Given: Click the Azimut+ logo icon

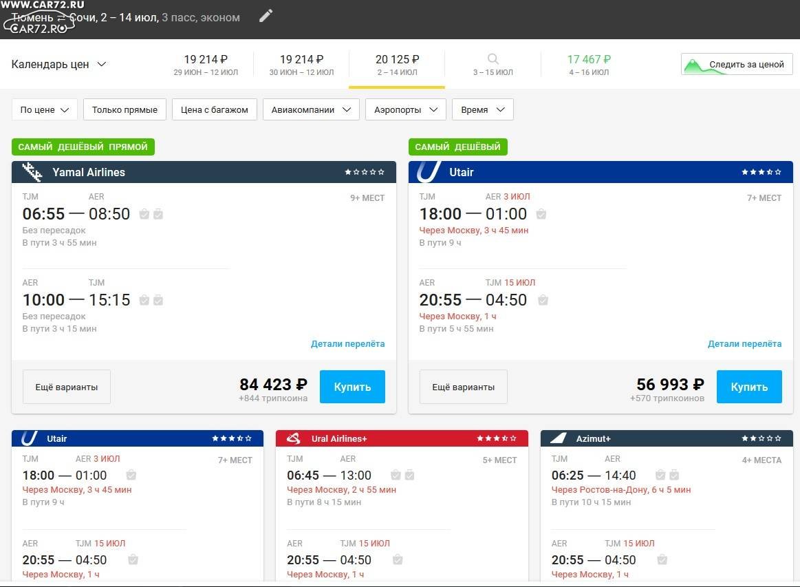Looking at the screenshot, I should point(559,438).
